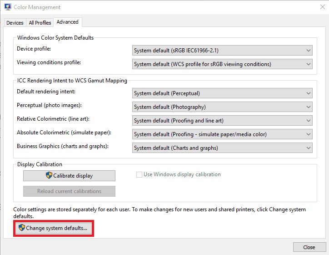Image resolution: width=329 pixels, height=255 pixels.
Task: Switch to the Devices tab
Action: pos(15,23)
